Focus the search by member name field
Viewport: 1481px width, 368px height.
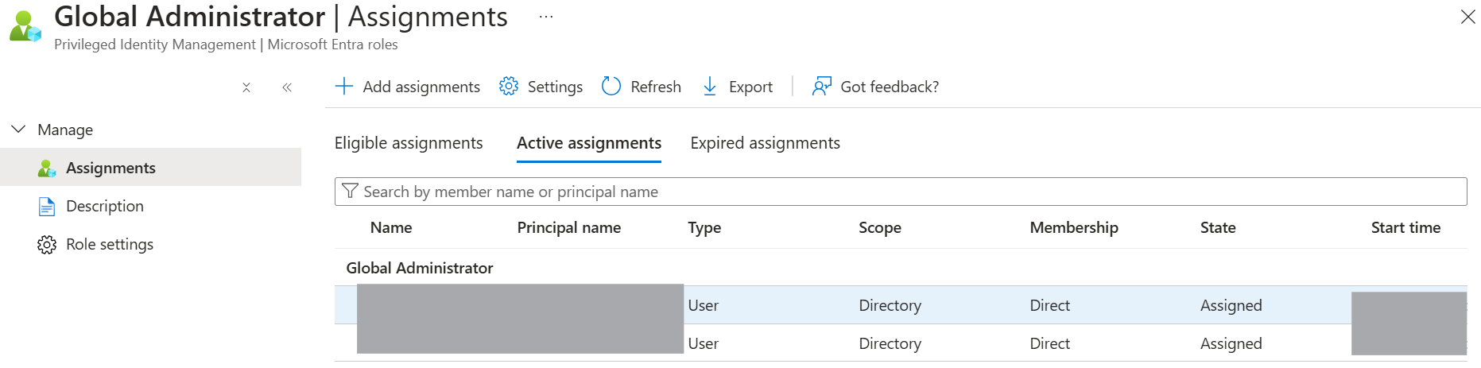coord(901,192)
